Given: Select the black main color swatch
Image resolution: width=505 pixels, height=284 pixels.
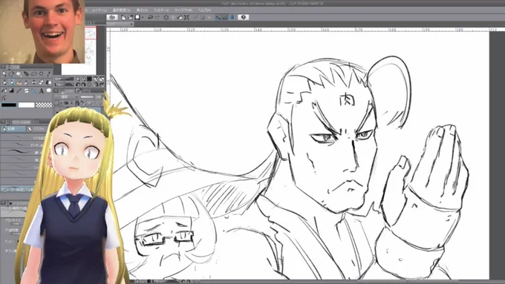Looking at the screenshot, I should tap(9, 105).
